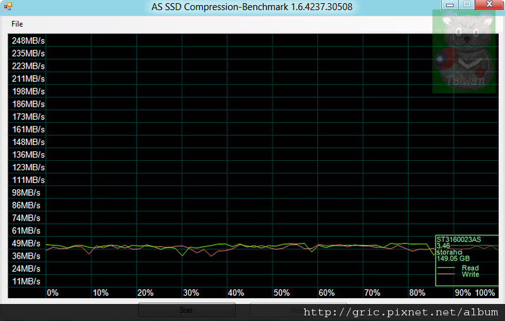Click the 10% compression axis label
Viewport: 505px width, 321px height.
tap(100, 293)
